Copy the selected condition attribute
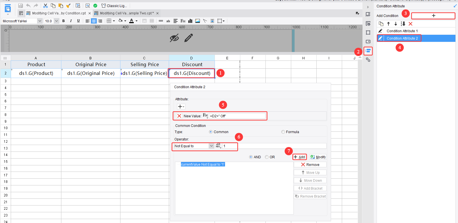Viewport: 458px width, 223px height. (381, 24)
